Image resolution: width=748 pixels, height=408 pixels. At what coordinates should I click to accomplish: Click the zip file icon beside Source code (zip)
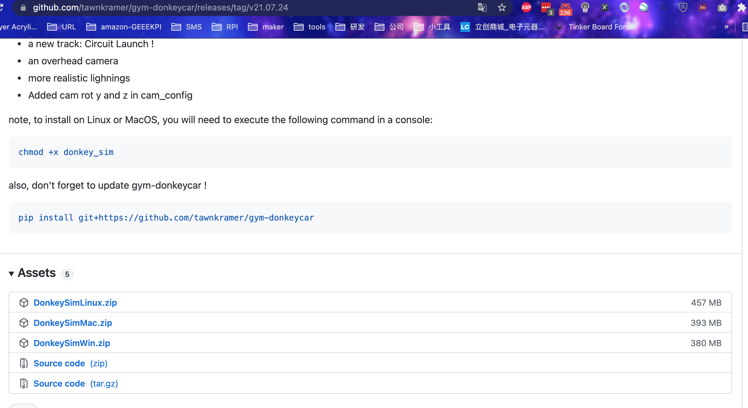pos(24,363)
